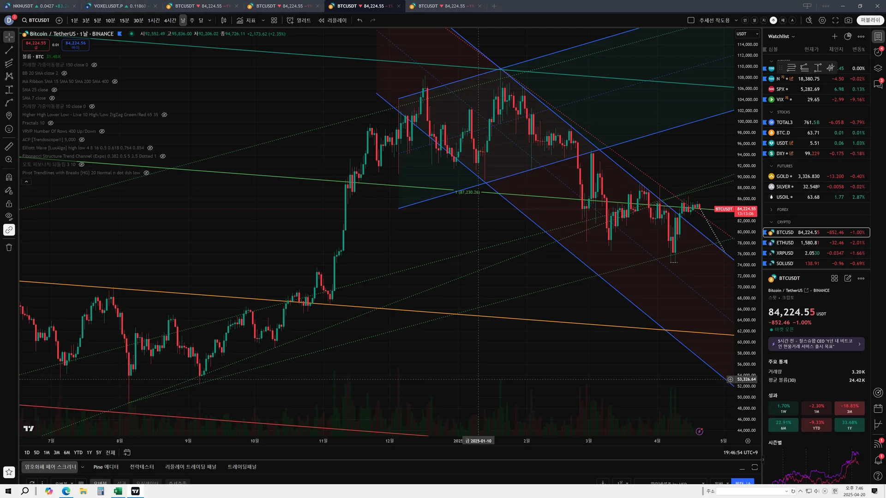
Task: Select the Fibonacci retracement tool
Action: point(9,63)
